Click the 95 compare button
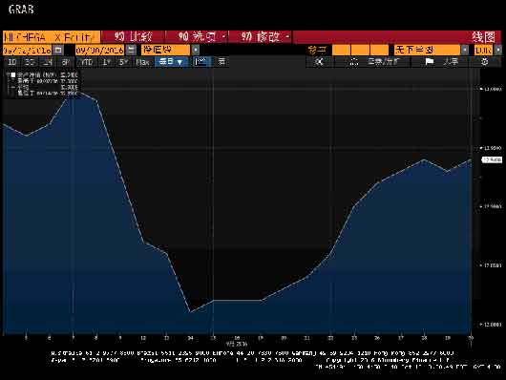This screenshot has width=506, height=380. click(133, 37)
